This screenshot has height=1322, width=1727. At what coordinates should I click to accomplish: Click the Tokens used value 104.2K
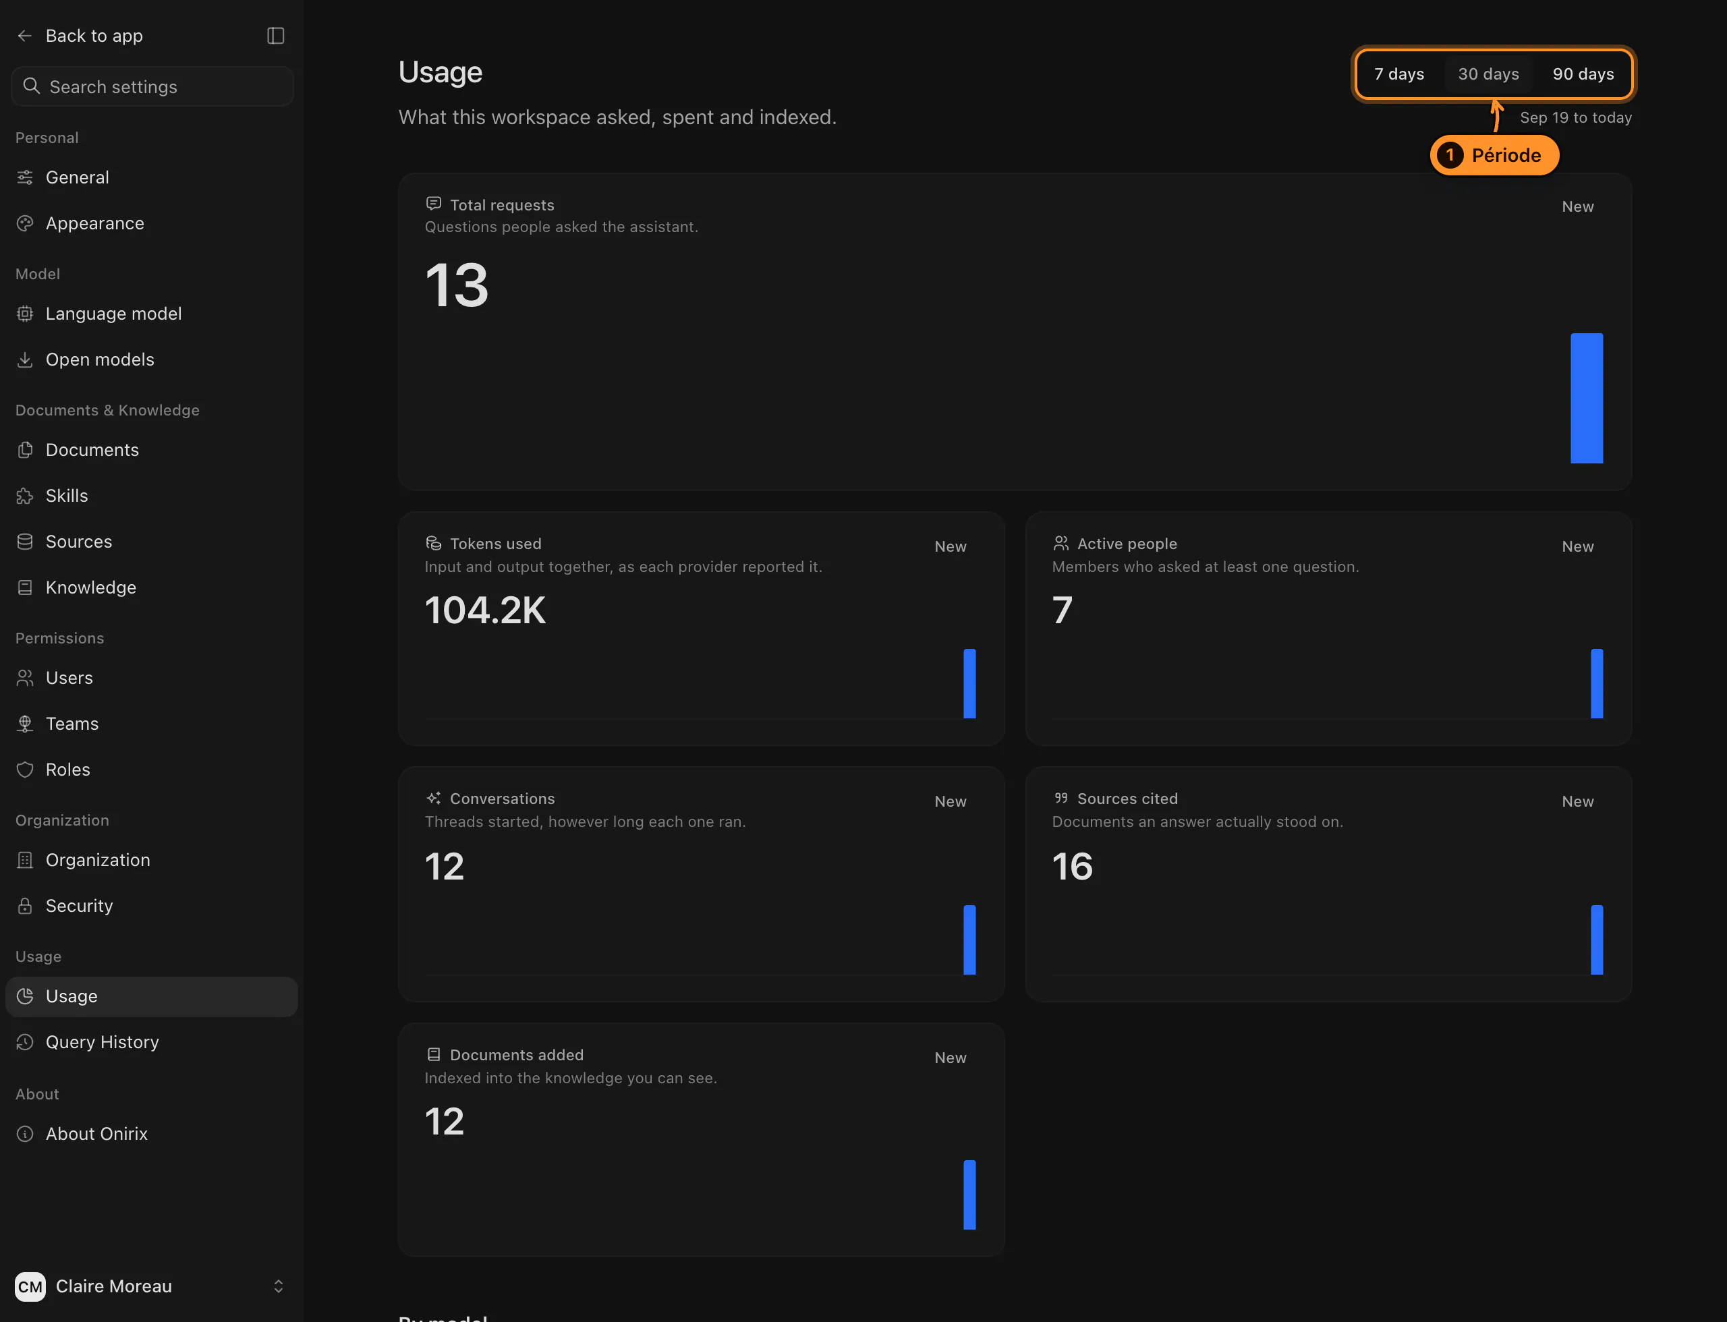click(485, 610)
